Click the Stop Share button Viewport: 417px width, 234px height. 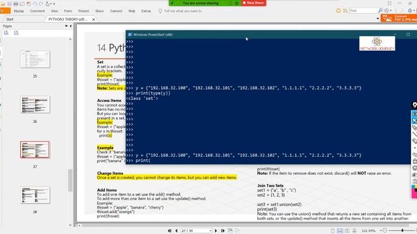coord(253,3)
